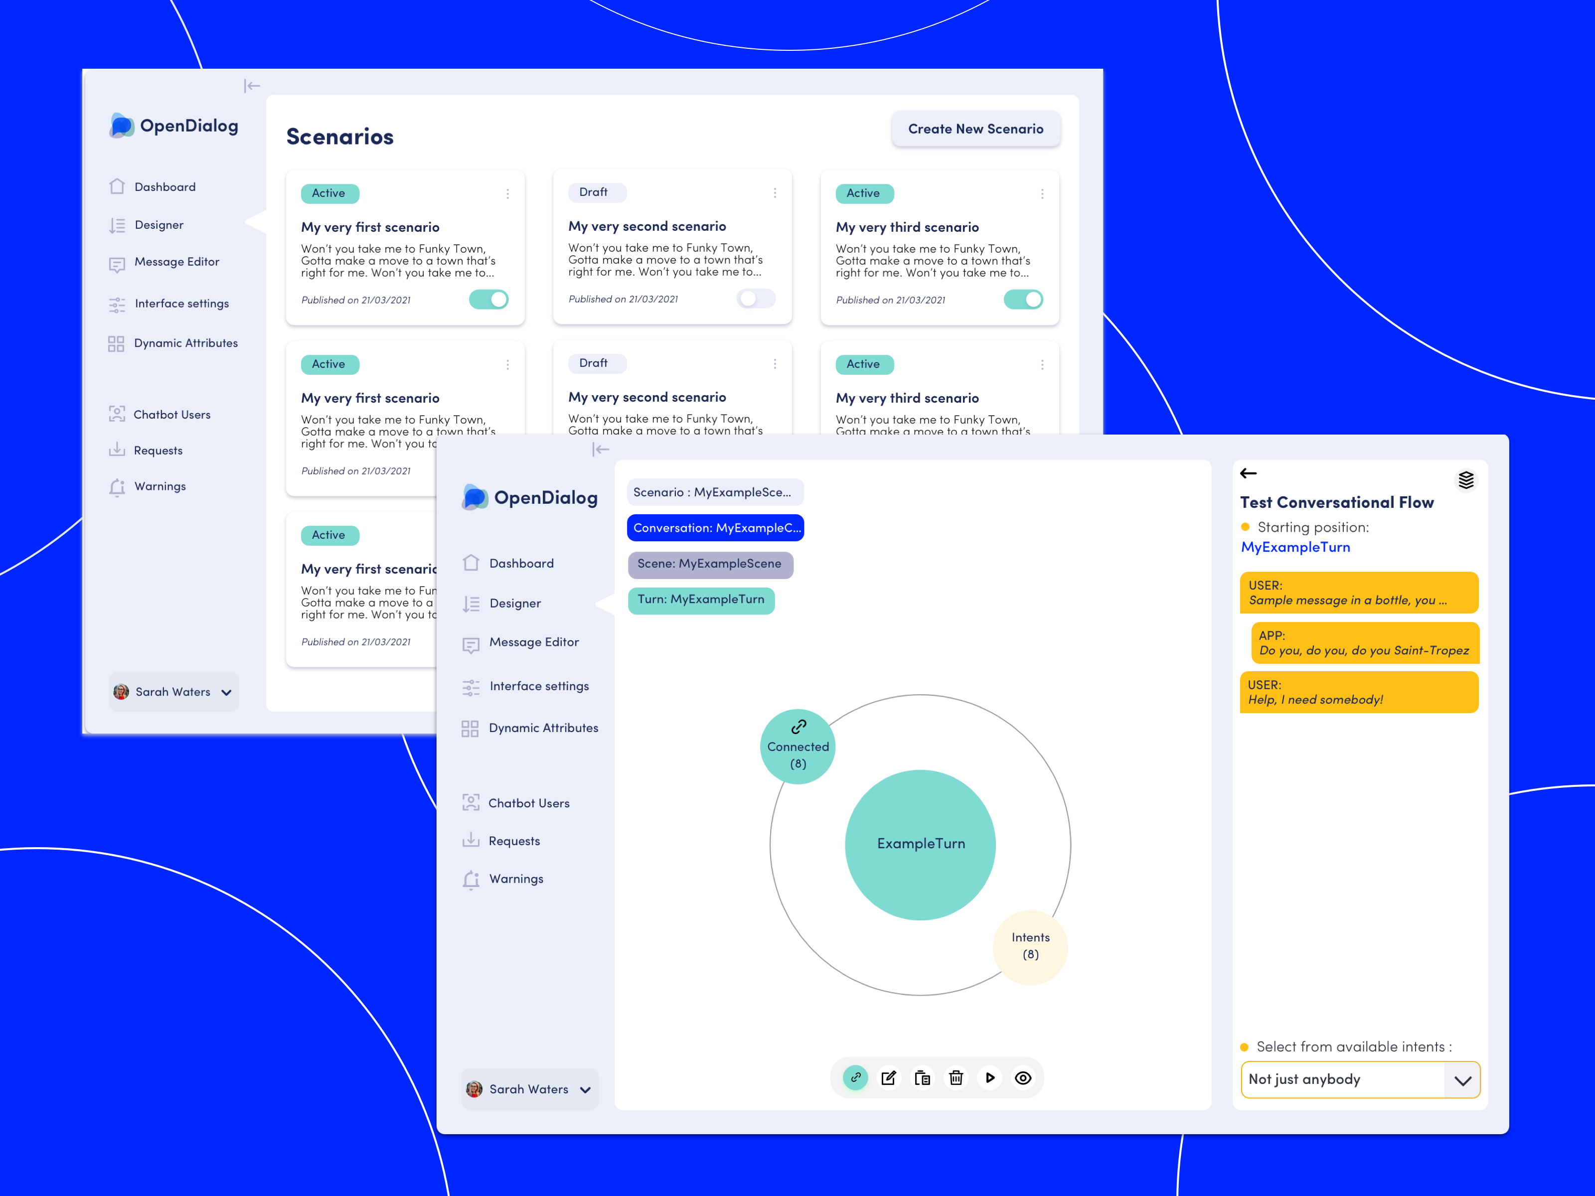Select Turn: MyExampleTurn breadcrumb

tap(701, 600)
